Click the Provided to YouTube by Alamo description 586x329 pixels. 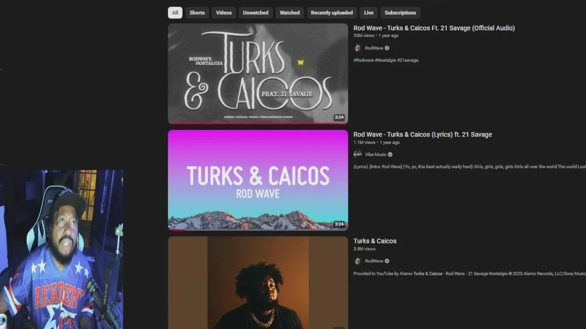470,274
